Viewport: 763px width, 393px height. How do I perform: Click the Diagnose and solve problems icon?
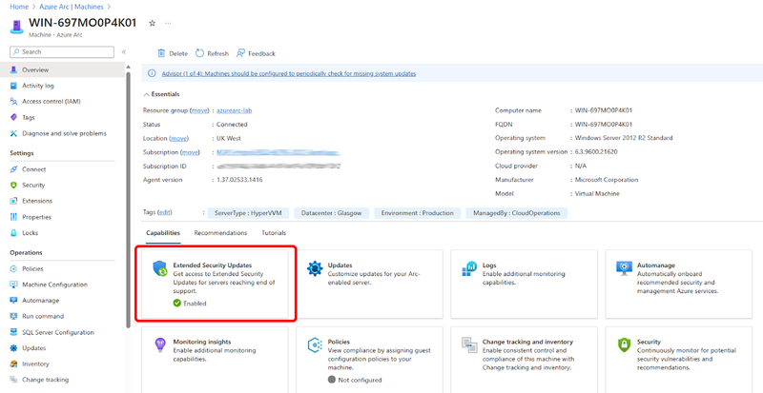pos(13,133)
